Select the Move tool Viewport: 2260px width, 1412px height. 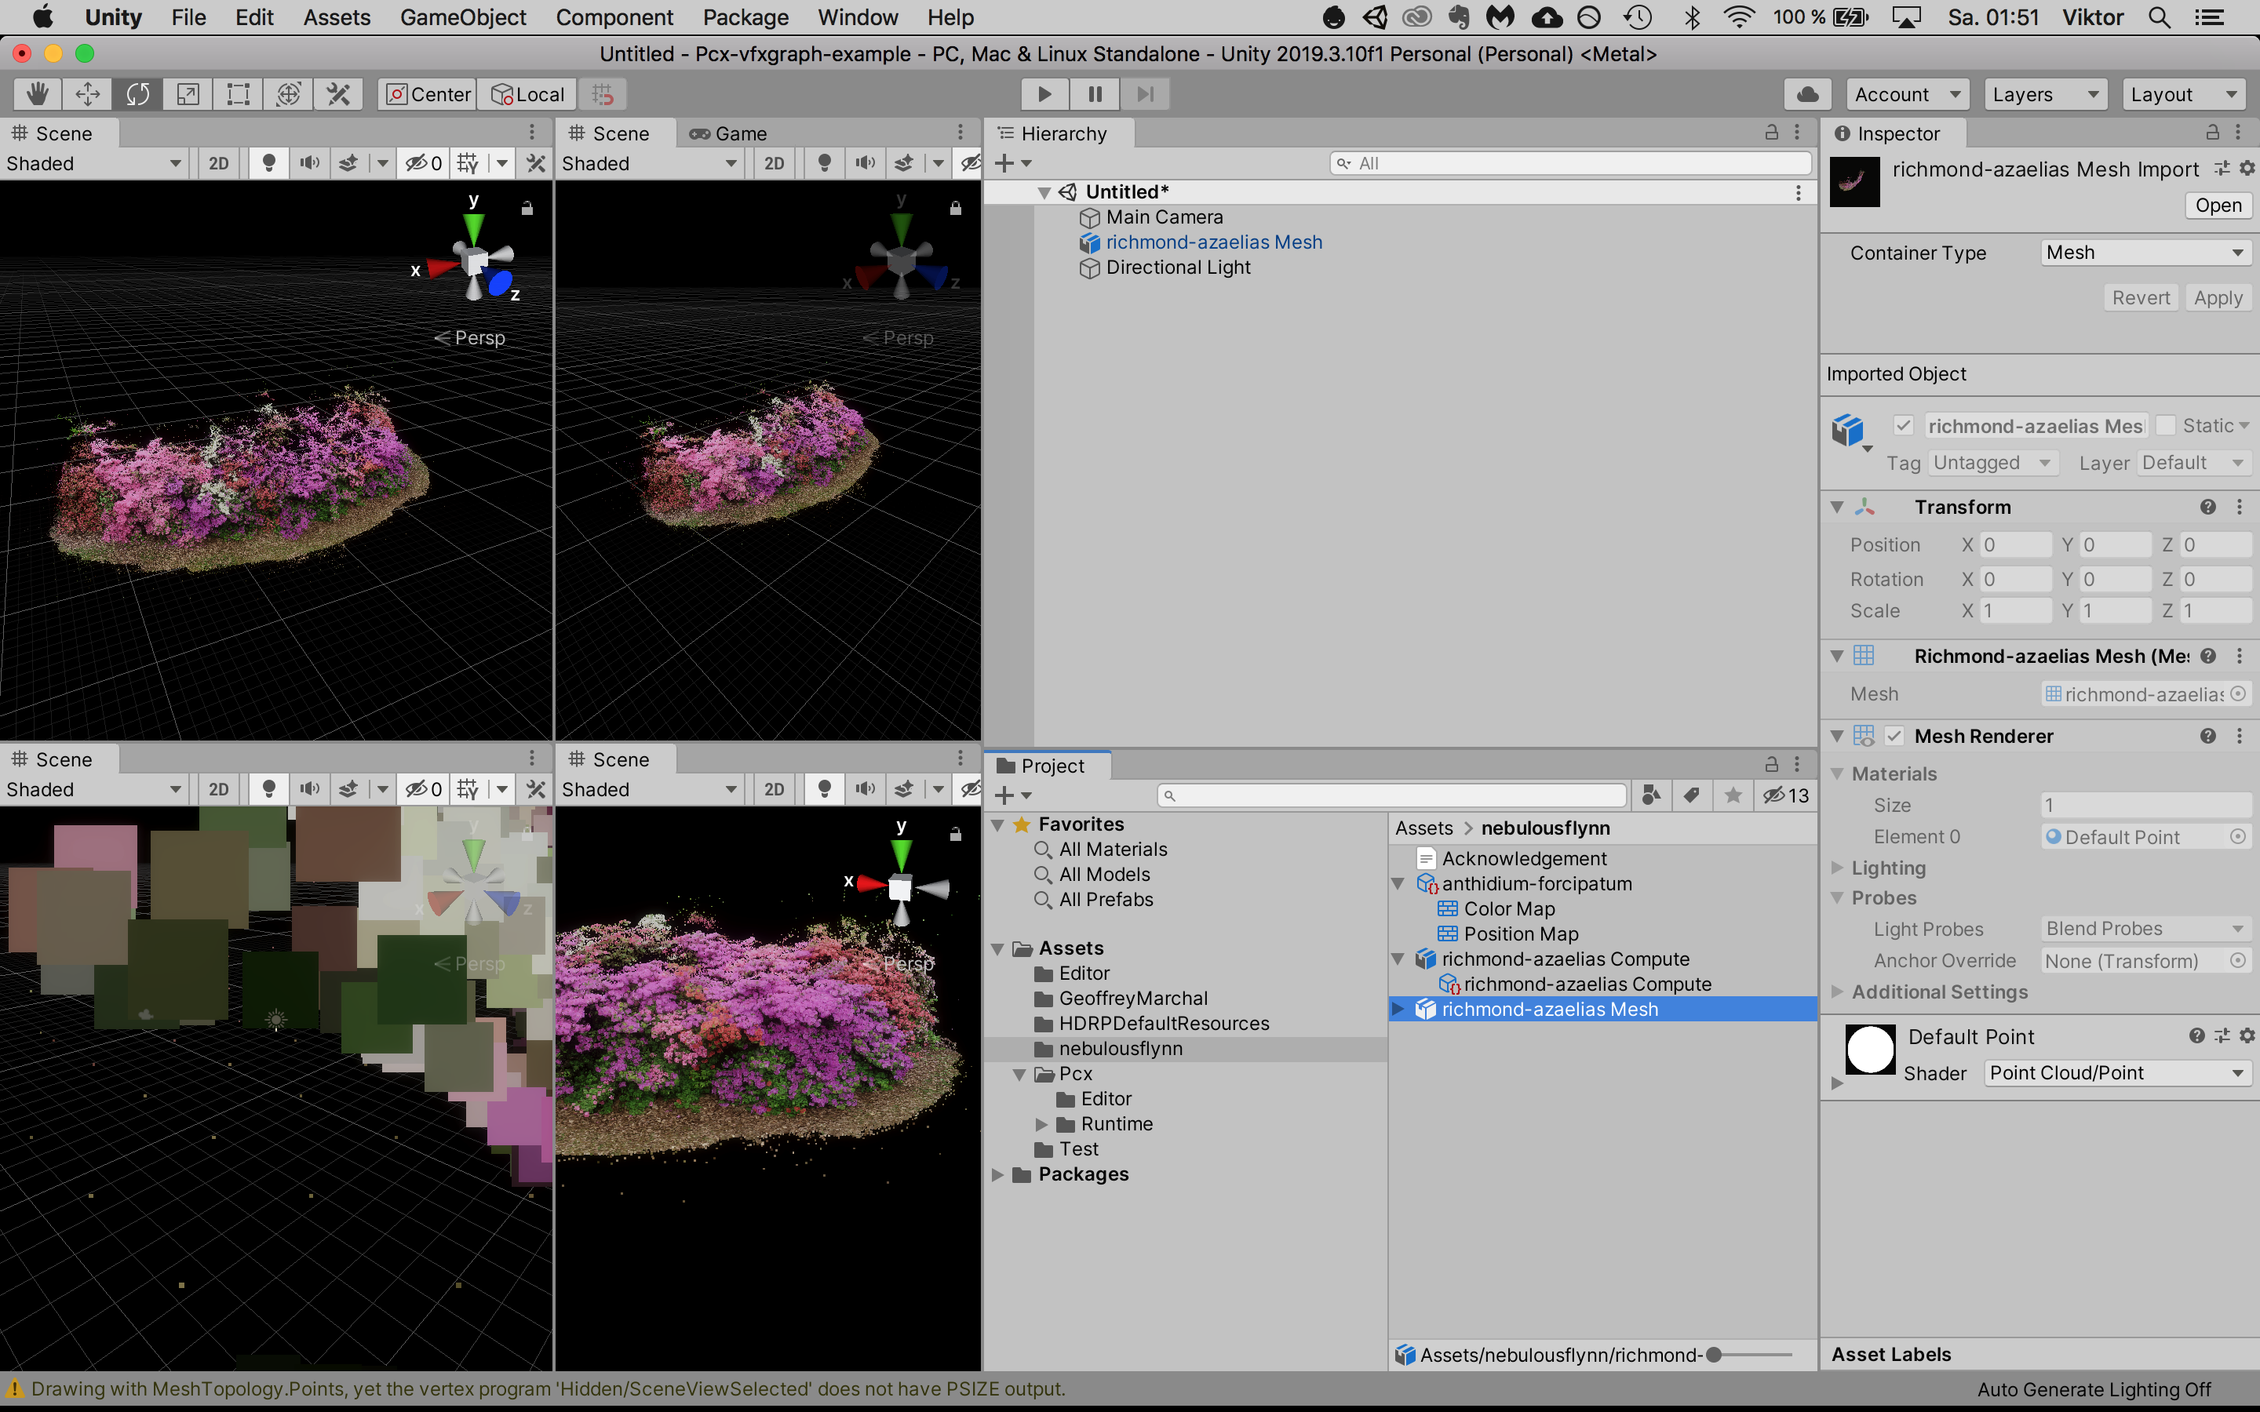pyautogui.click(x=87, y=93)
